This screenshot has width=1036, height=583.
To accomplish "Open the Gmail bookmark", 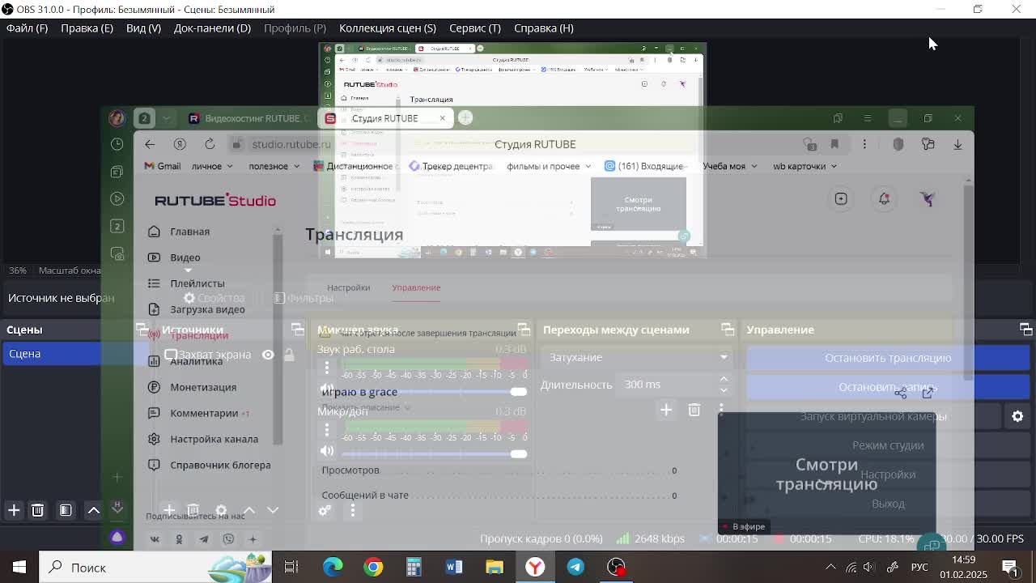I will (x=162, y=166).
